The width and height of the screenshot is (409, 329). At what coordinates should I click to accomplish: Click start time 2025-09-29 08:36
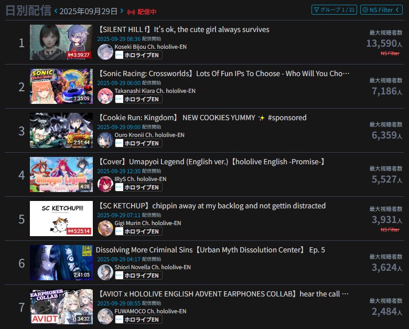[119, 39]
